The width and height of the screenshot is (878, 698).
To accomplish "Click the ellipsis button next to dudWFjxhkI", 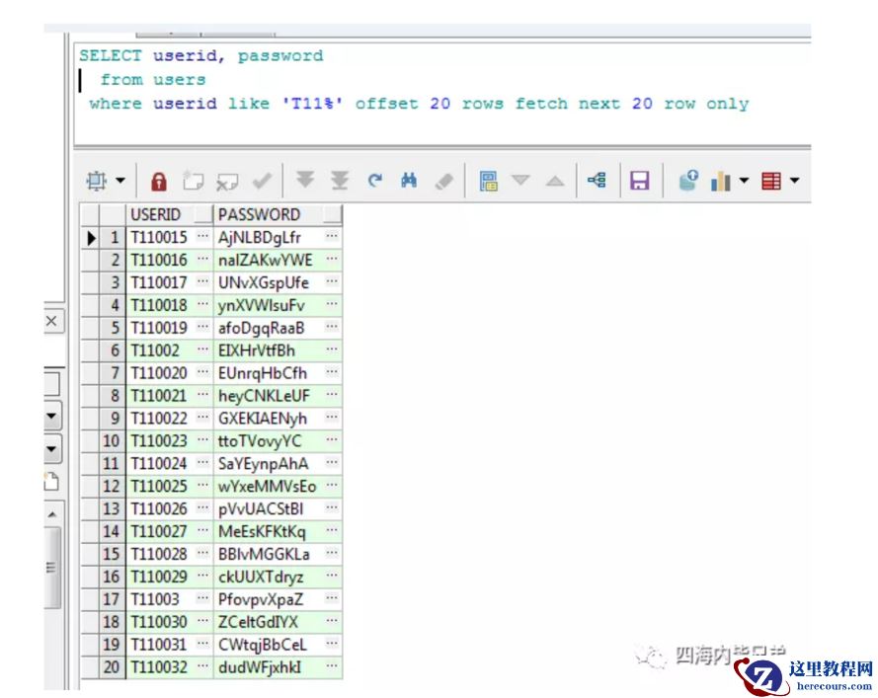I will pos(332,666).
